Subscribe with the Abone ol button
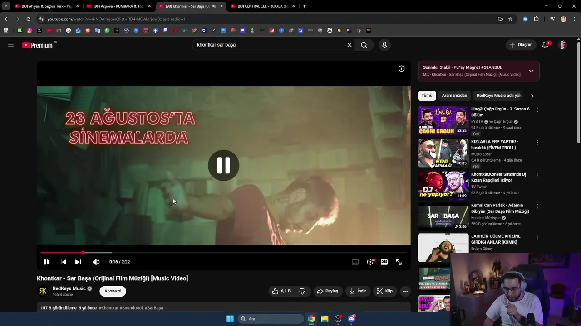The image size is (581, 326). click(x=113, y=291)
